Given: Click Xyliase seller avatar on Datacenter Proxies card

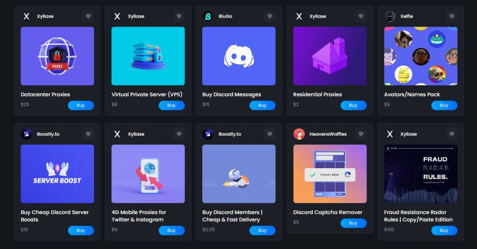Looking at the screenshot, I should pyautogui.click(x=27, y=16).
